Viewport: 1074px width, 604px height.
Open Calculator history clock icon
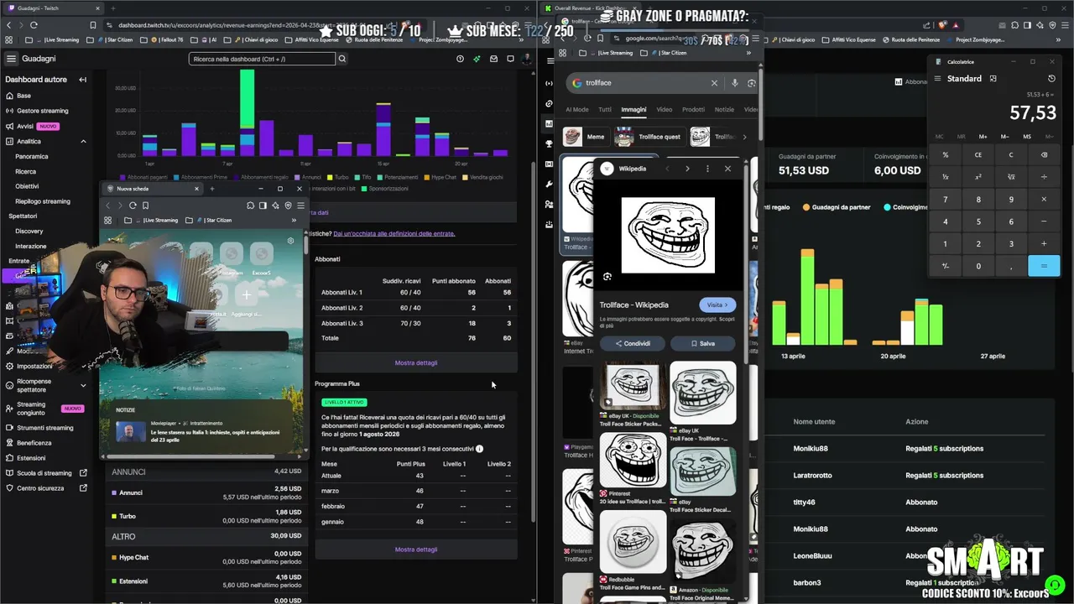click(1051, 79)
